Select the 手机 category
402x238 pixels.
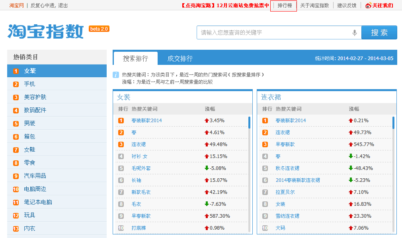(x=57, y=84)
